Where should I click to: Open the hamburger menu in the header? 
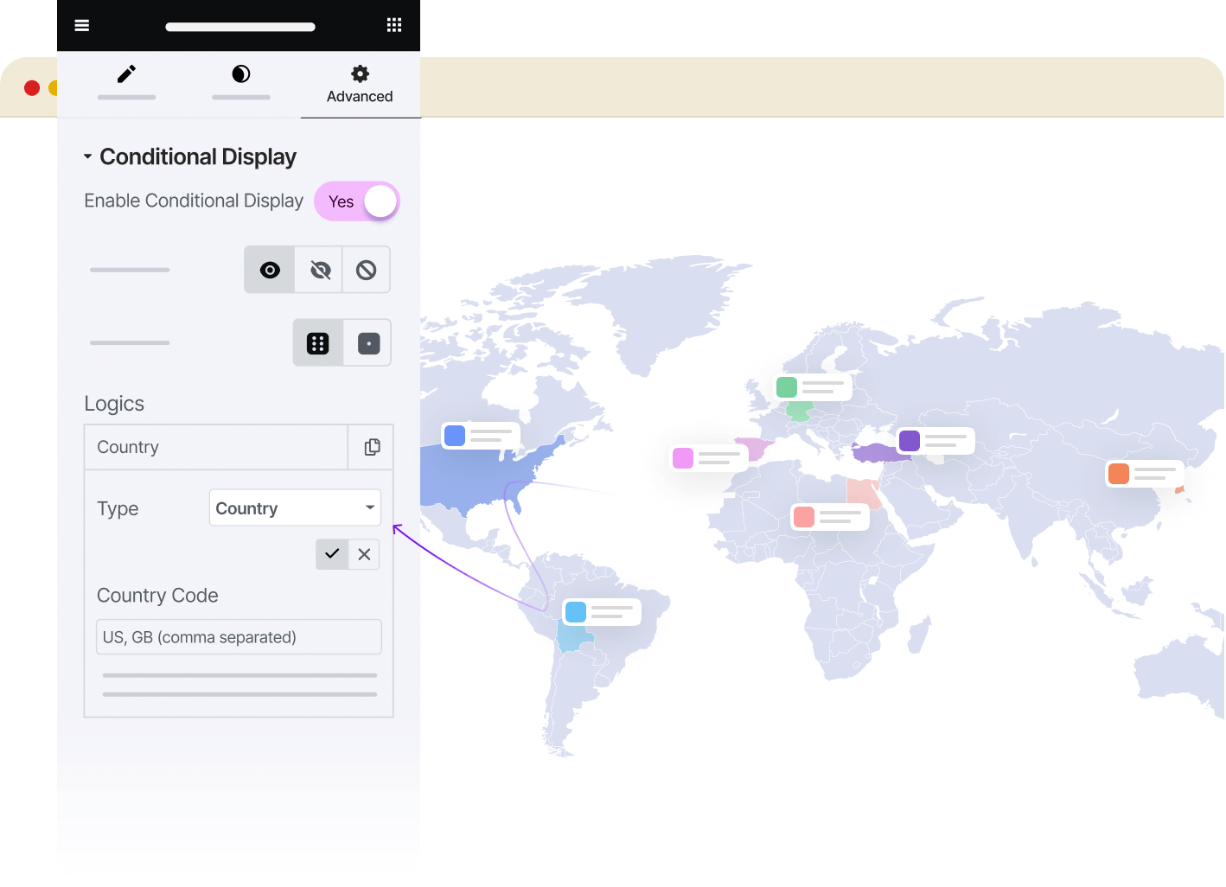[82, 25]
